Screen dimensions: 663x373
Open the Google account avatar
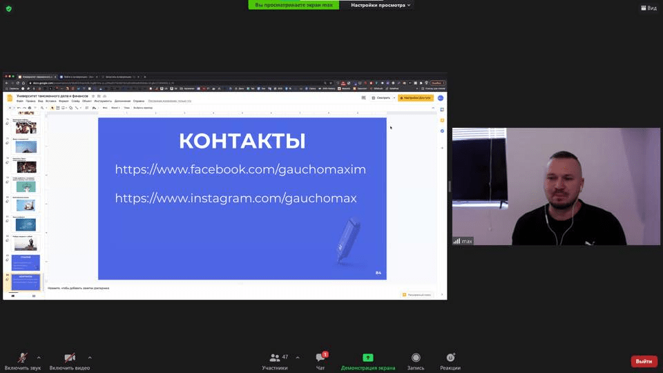pyautogui.click(x=441, y=97)
